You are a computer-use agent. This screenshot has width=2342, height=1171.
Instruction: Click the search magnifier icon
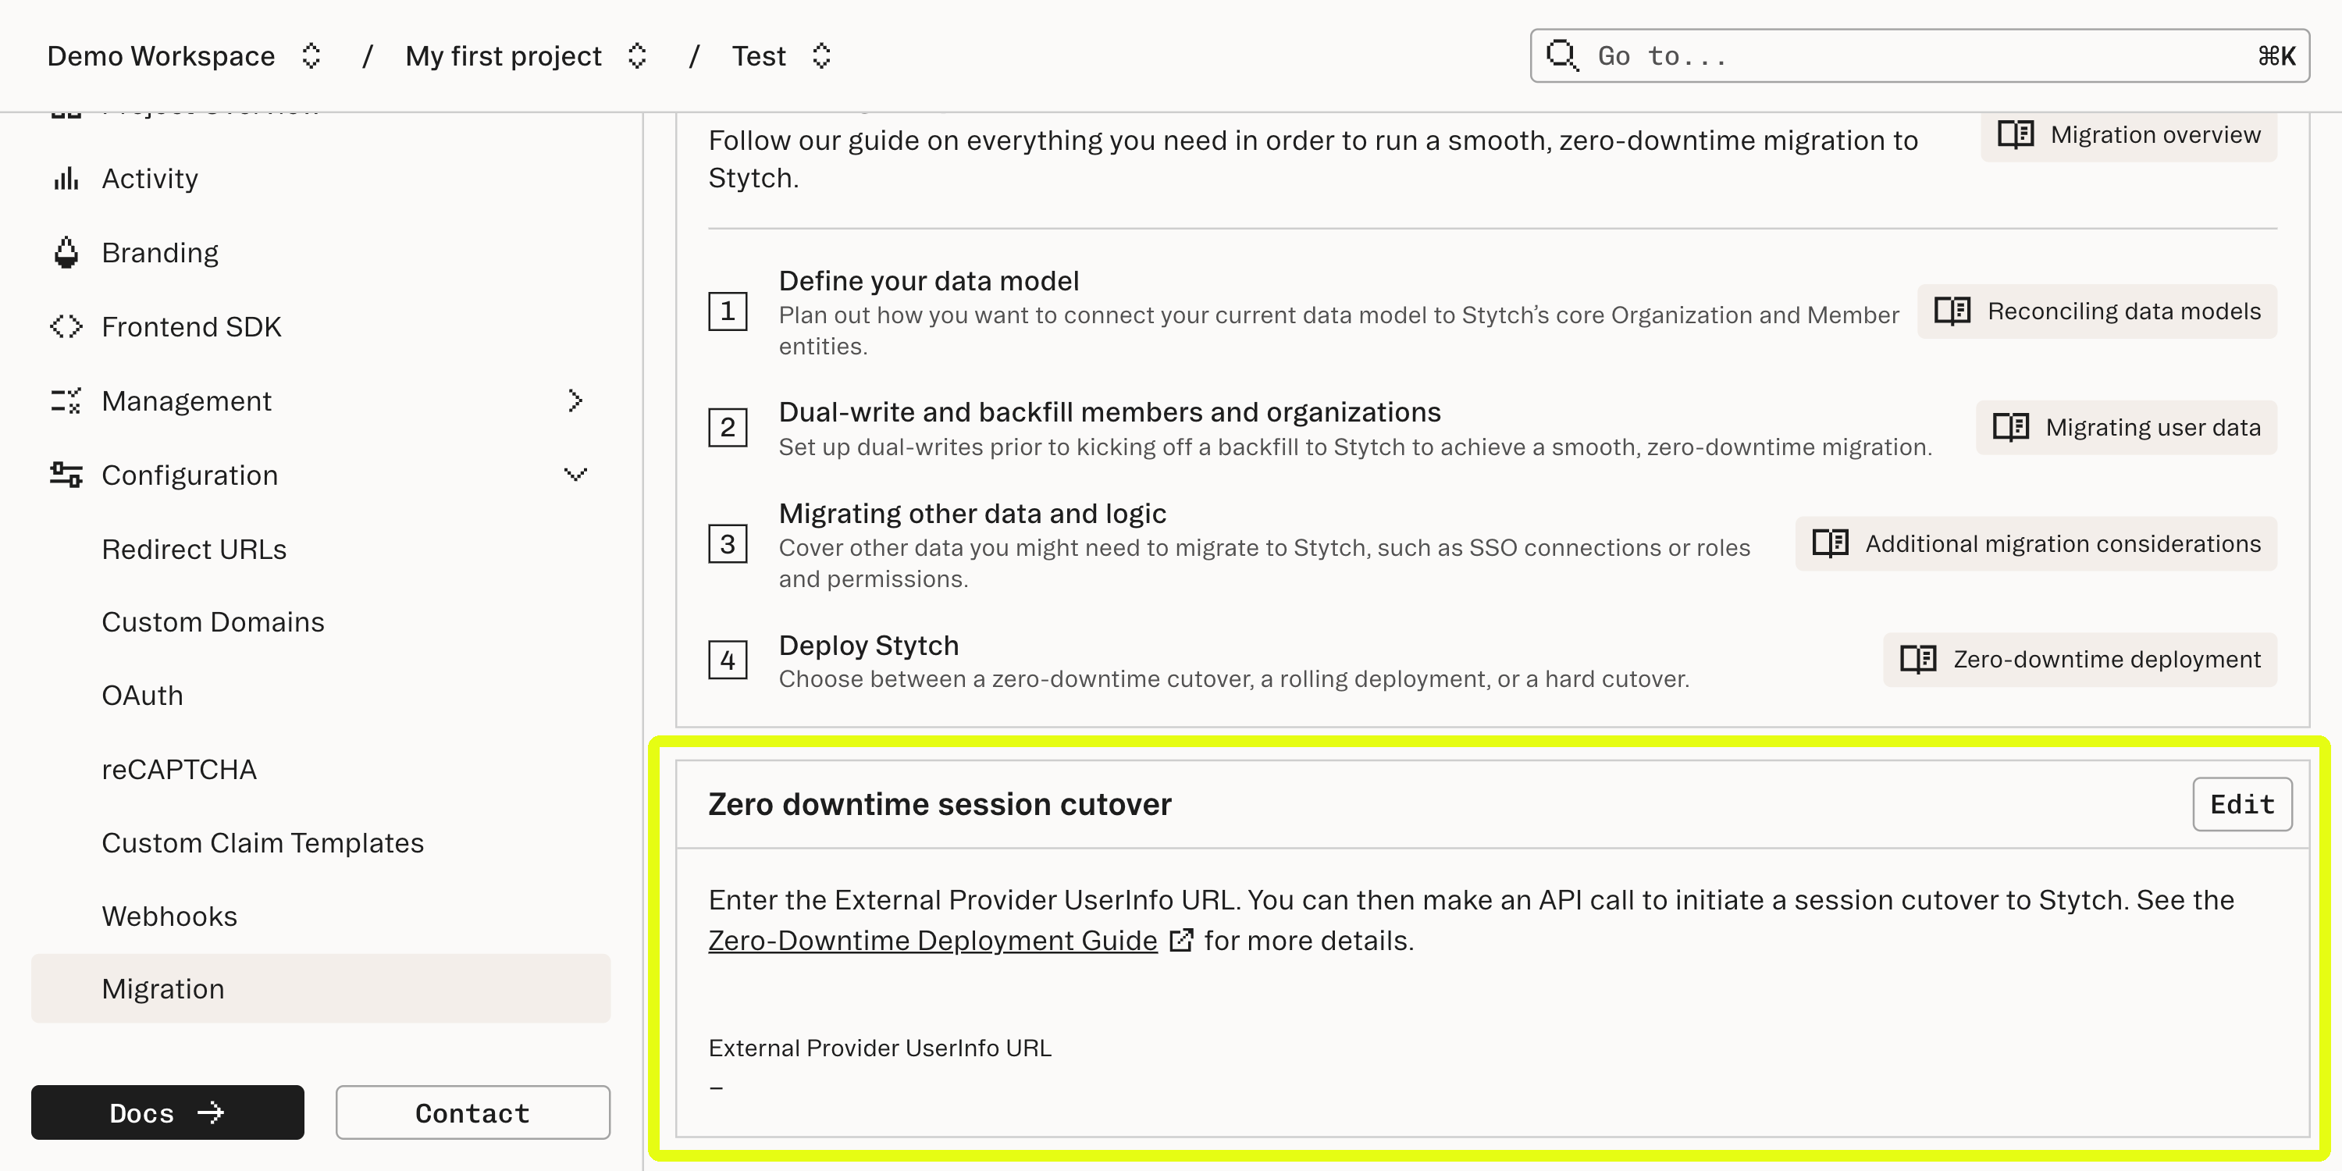click(x=1563, y=55)
